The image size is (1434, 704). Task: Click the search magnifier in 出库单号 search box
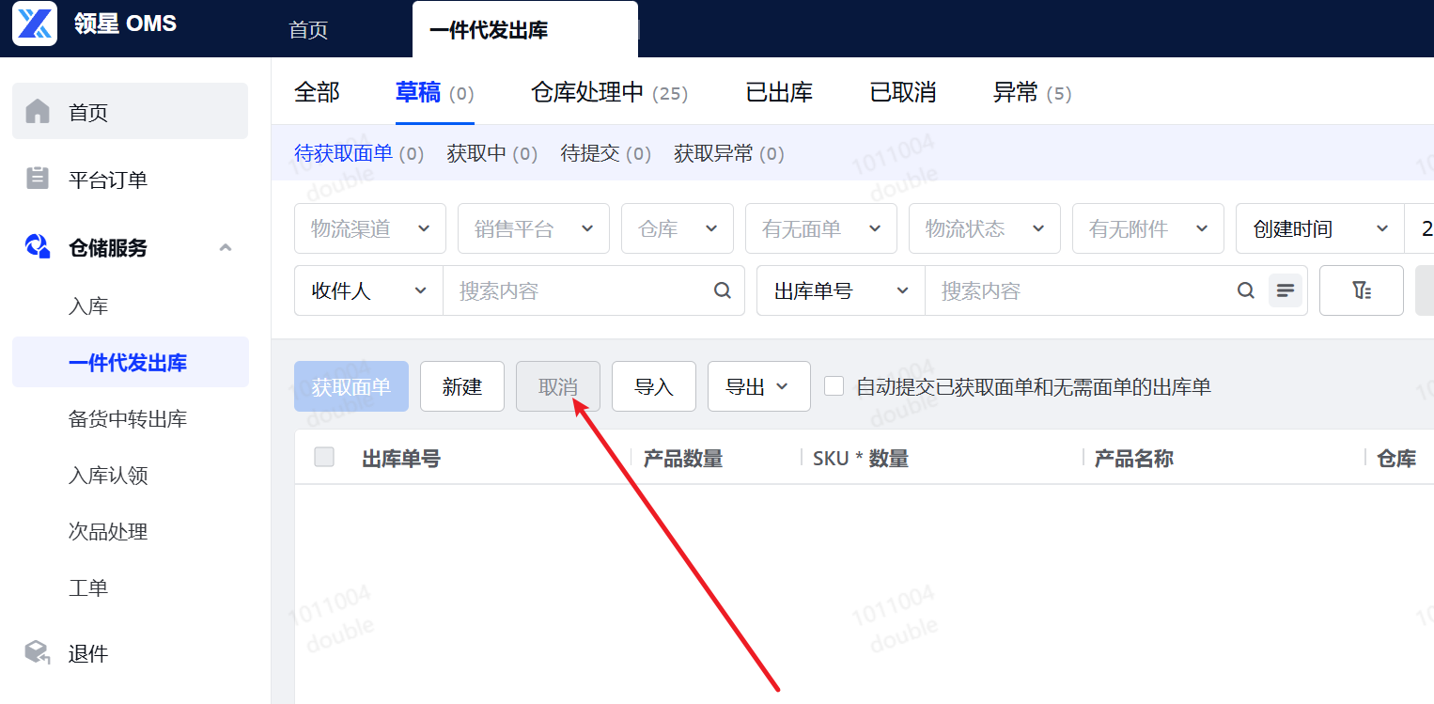(1246, 290)
